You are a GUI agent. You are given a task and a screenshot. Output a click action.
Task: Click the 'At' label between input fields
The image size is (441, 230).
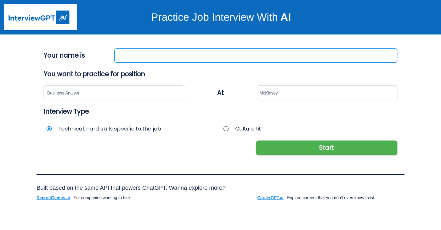coord(220,93)
